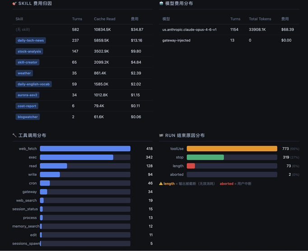Click the checkered flag RUN icon
308x251 pixels.
click(x=161, y=135)
